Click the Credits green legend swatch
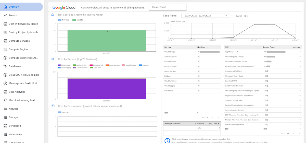This screenshot has width=306, height=143. coord(74,20)
